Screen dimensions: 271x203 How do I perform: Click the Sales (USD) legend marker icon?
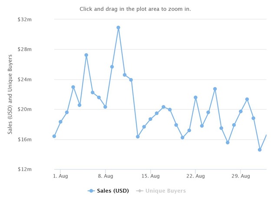coord(91,191)
